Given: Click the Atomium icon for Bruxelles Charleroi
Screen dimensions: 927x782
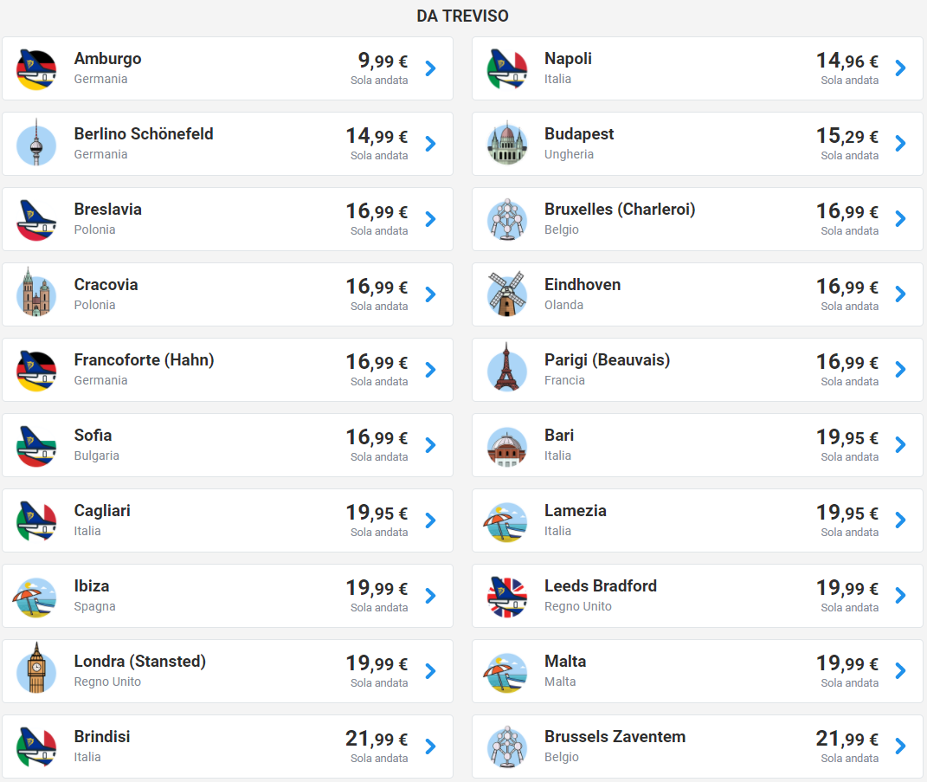Looking at the screenshot, I should pos(506,219).
